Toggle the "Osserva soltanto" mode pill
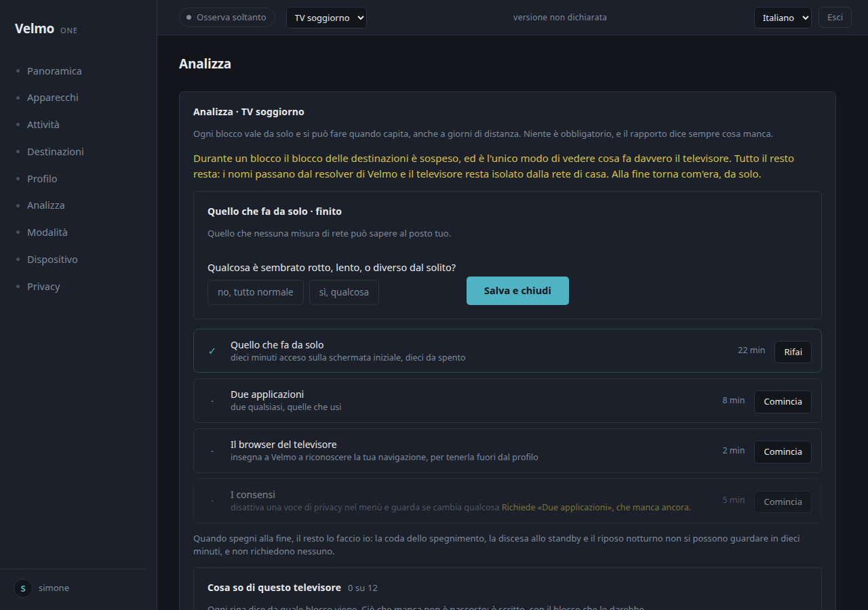Image resolution: width=868 pixels, height=610 pixels. click(x=227, y=18)
